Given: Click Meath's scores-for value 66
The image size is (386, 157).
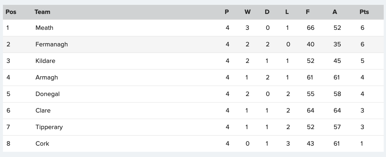Looking at the screenshot, I should coord(310,28).
